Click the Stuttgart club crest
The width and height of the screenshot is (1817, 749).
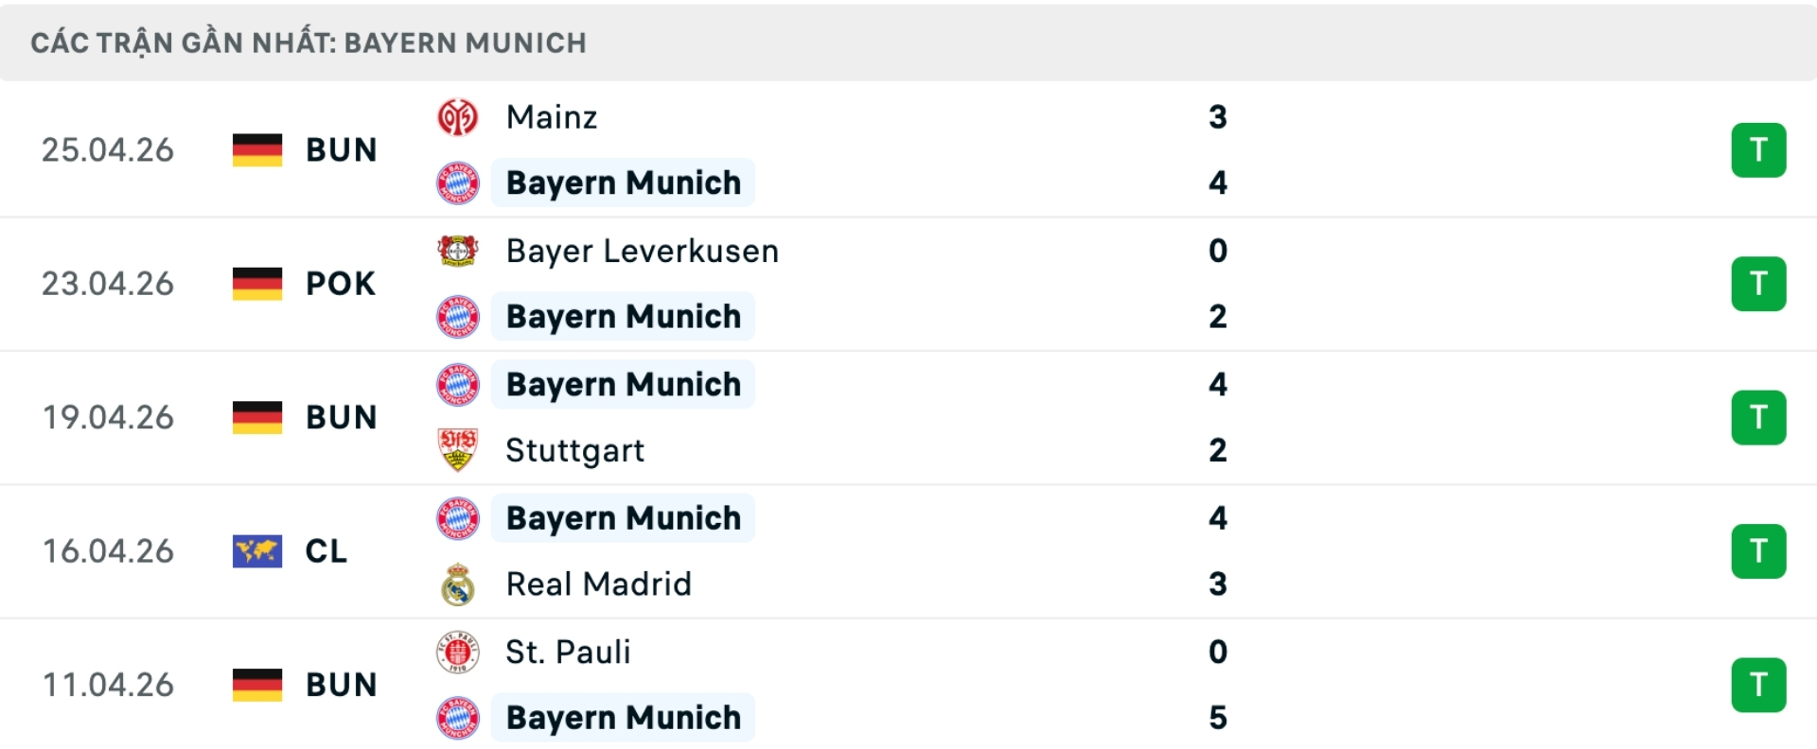[457, 450]
